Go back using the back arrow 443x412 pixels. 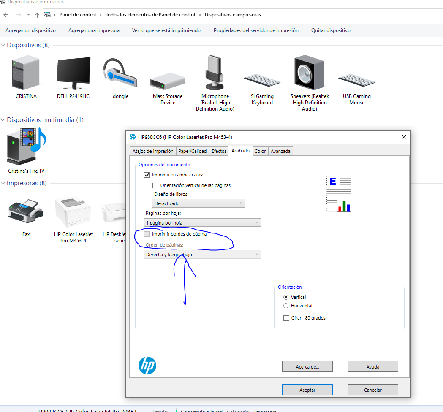click(x=6, y=15)
